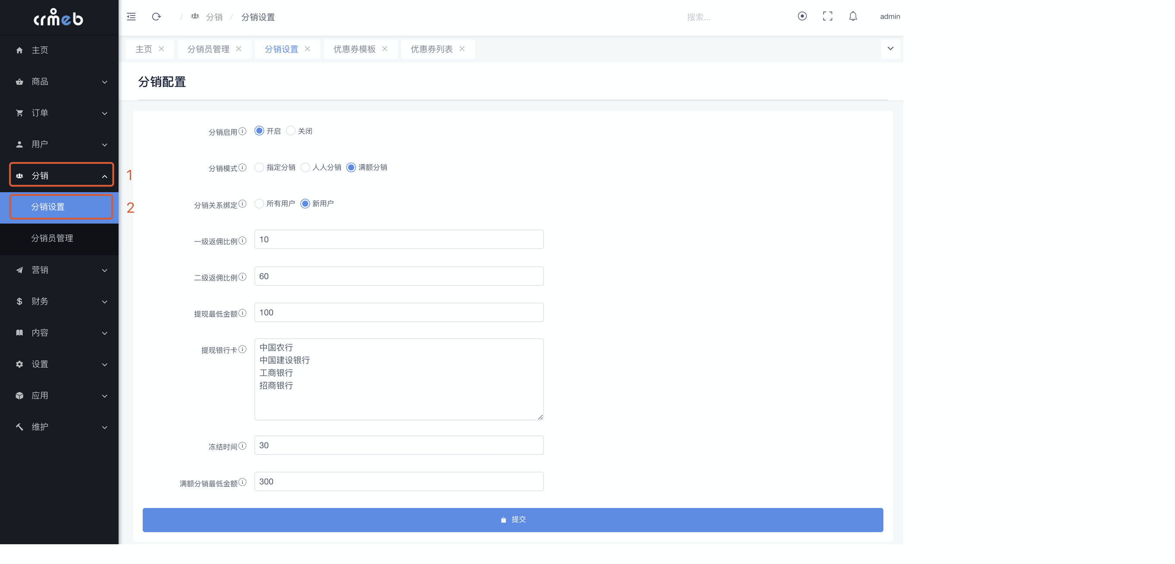Expand the 商品 sidebar menu
This screenshot has width=1175, height=564.
59,81
